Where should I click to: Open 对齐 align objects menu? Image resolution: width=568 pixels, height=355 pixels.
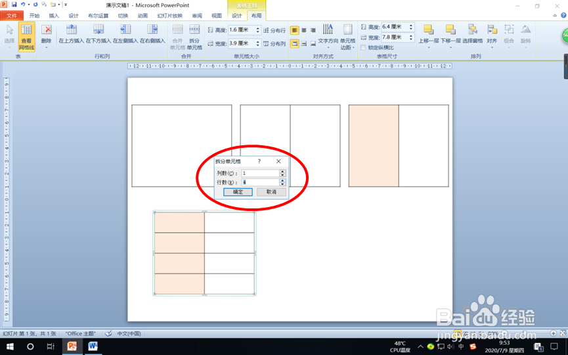click(x=492, y=36)
